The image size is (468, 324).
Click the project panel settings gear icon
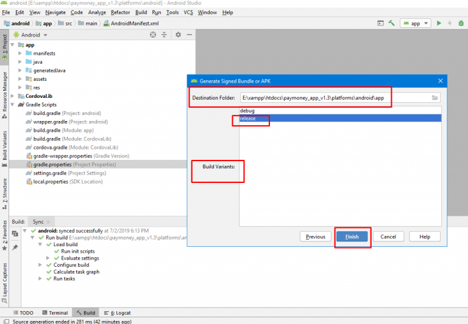178,35
